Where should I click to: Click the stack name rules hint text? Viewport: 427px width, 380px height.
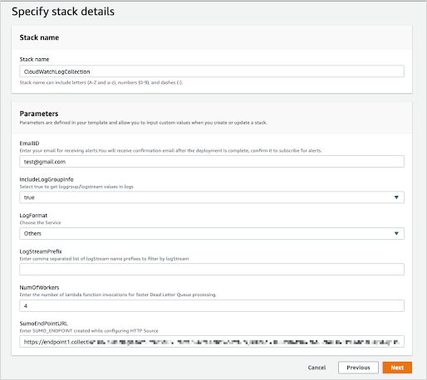101,83
